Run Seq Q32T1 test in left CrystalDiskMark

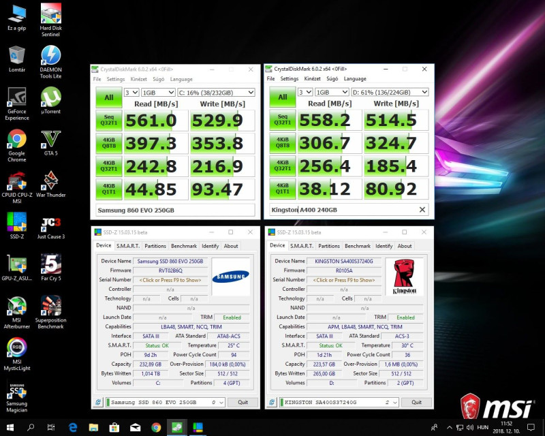pyautogui.click(x=109, y=121)
